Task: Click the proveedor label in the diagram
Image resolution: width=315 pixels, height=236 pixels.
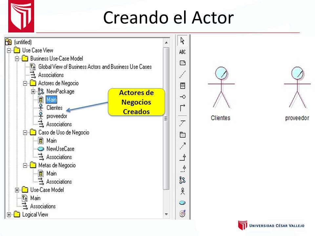Action: tap(297, 118)
